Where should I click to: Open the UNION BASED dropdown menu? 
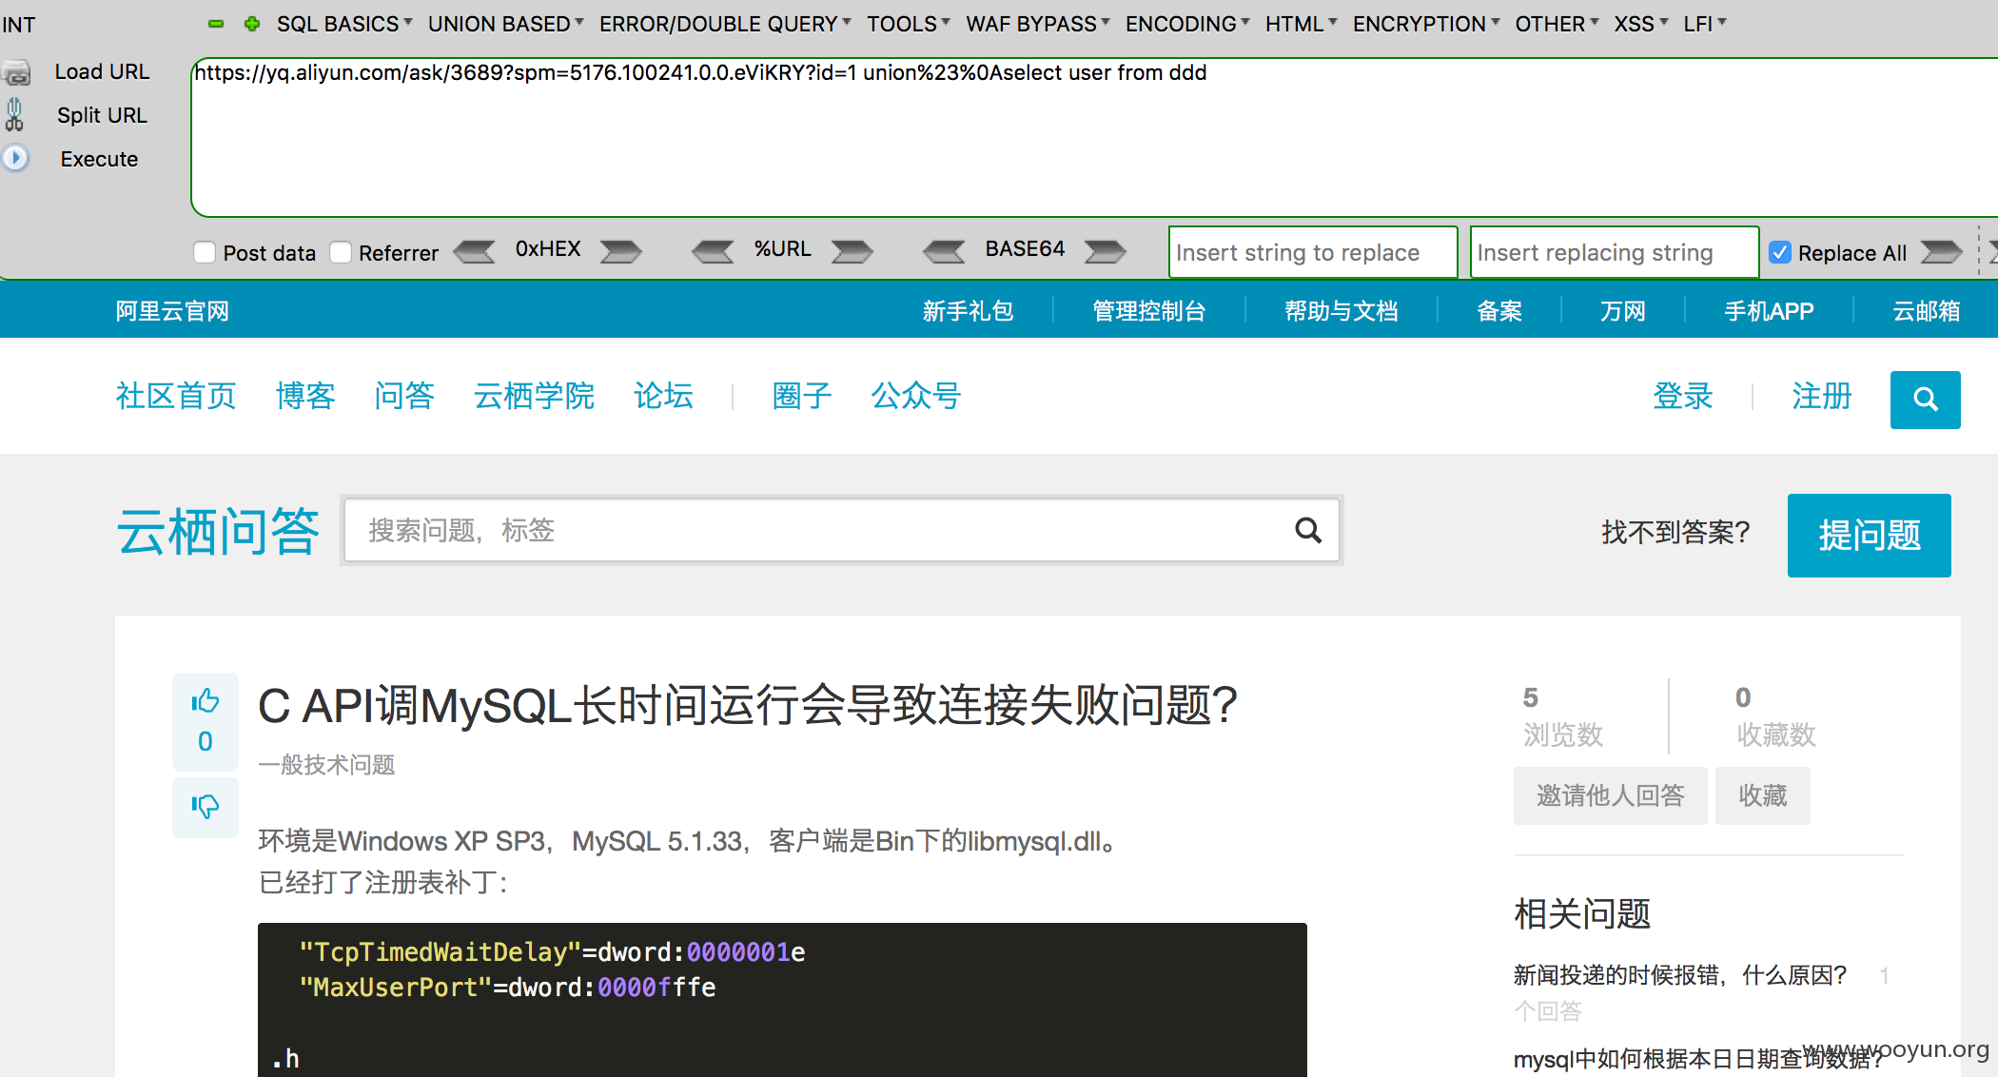point(505,24)
